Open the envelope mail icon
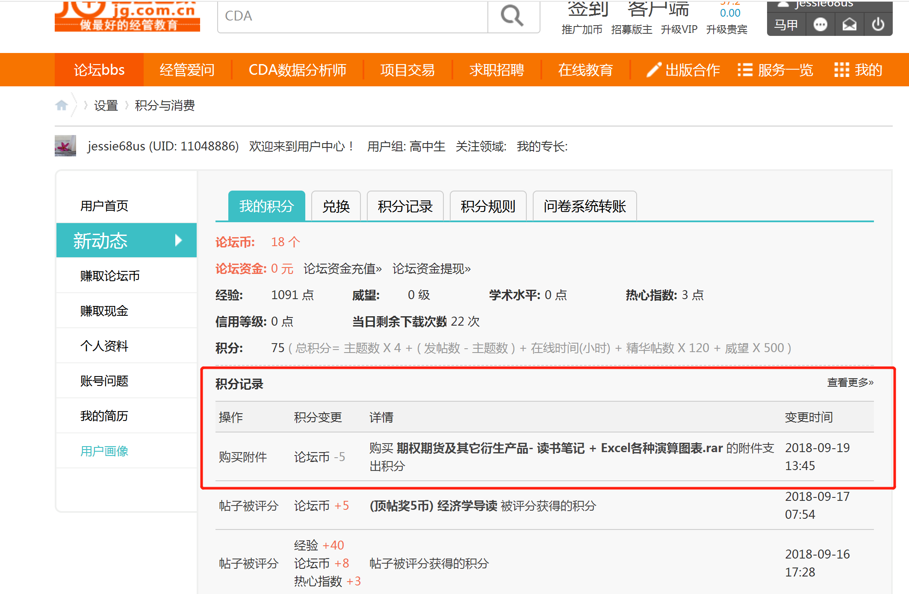This screenshot has width=909, height=594. (x=849, y=25)
